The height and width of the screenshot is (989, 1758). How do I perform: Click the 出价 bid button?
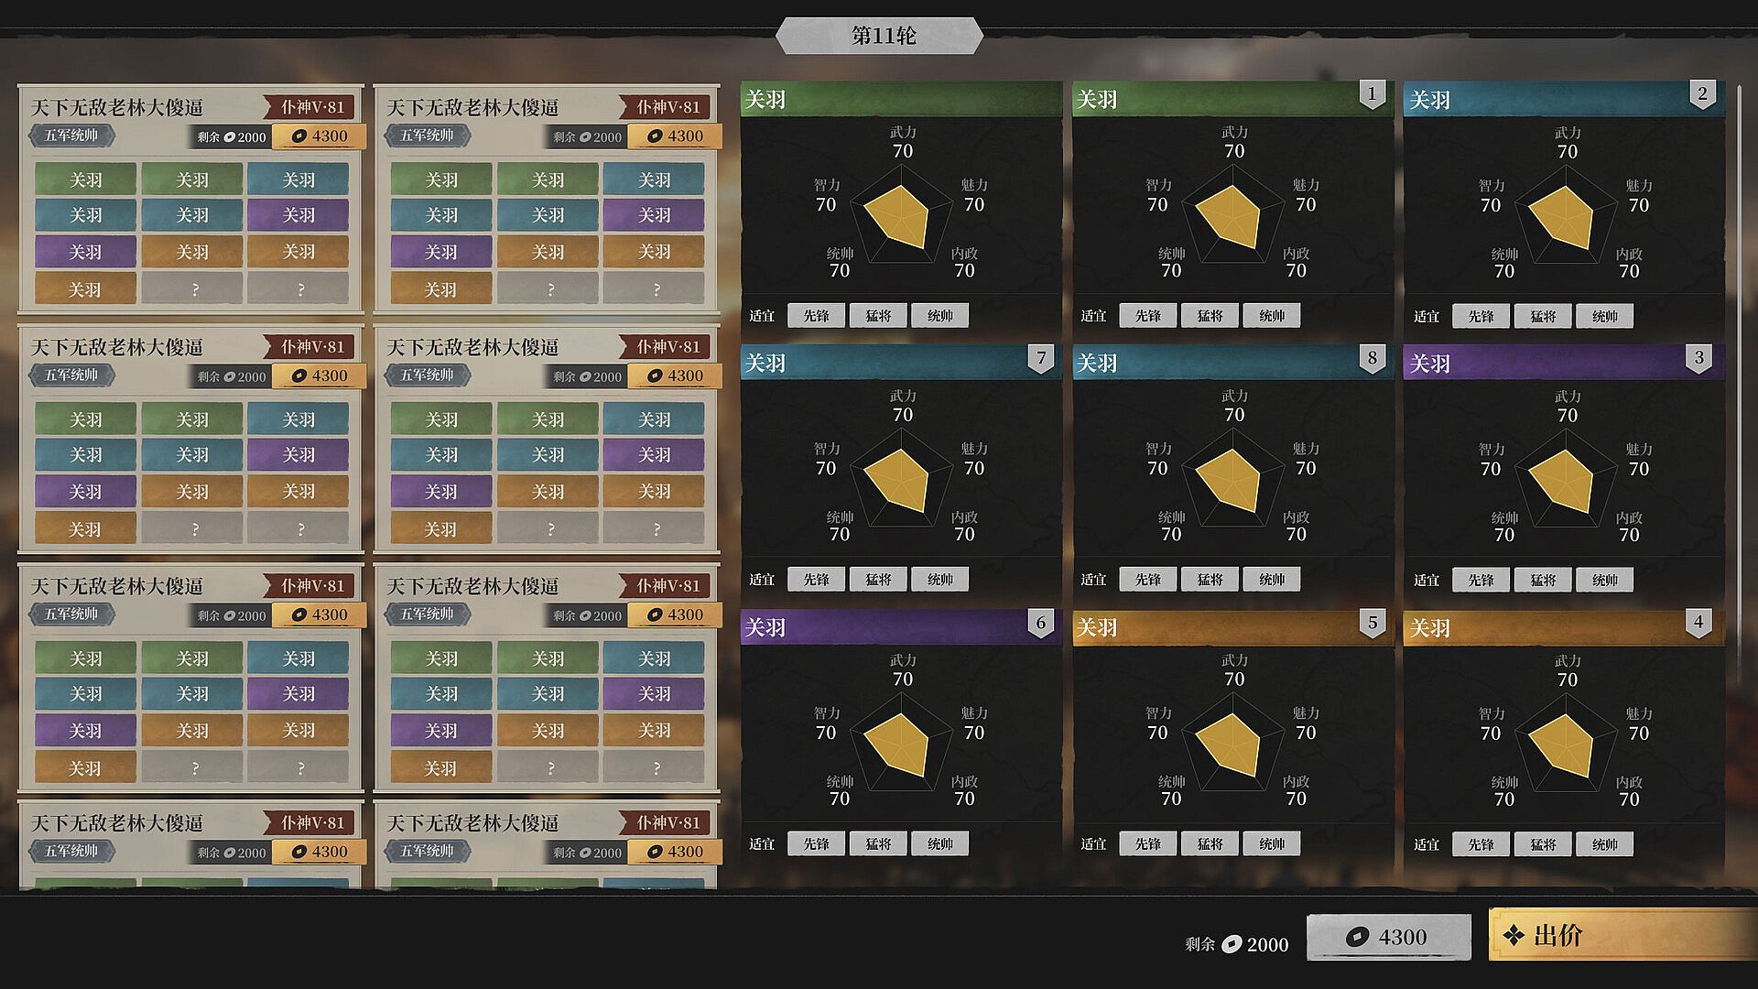pos(1622,935)
